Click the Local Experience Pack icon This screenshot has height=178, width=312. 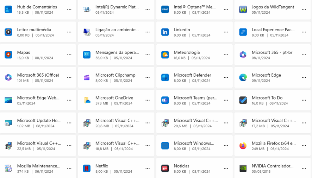(243, 32)
